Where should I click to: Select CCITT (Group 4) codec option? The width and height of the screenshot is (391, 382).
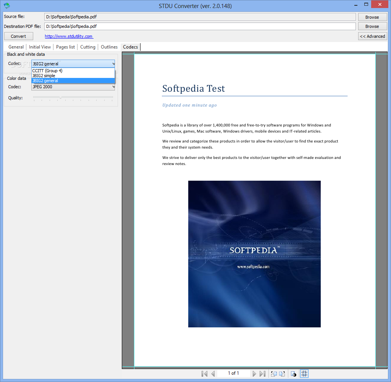point(73,71)
